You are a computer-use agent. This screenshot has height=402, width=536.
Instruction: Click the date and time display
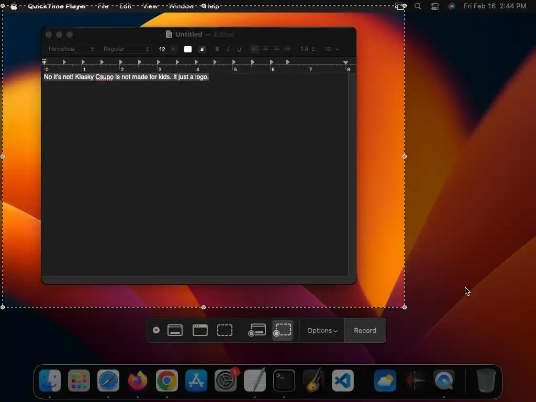tap(495, 6)
